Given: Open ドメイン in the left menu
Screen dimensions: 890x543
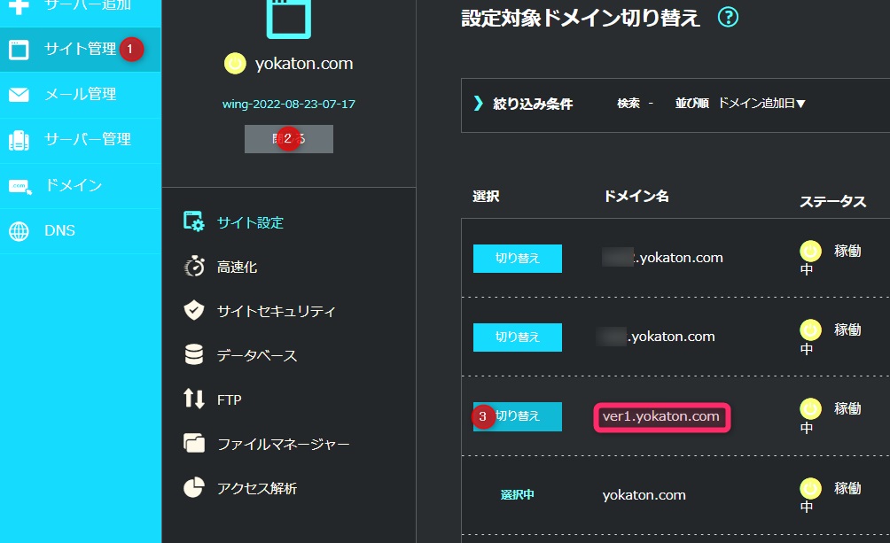Looking at the screenshot, I should tap(73, 185).
